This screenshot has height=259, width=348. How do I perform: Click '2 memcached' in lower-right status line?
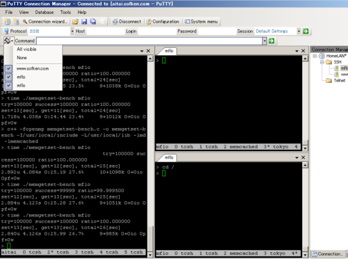241,253
